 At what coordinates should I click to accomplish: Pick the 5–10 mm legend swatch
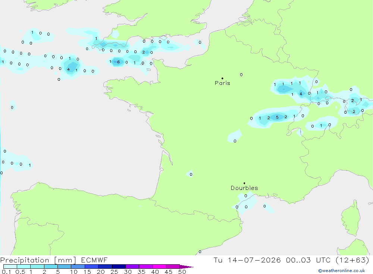pyautogui.click(x=64, y=267)
